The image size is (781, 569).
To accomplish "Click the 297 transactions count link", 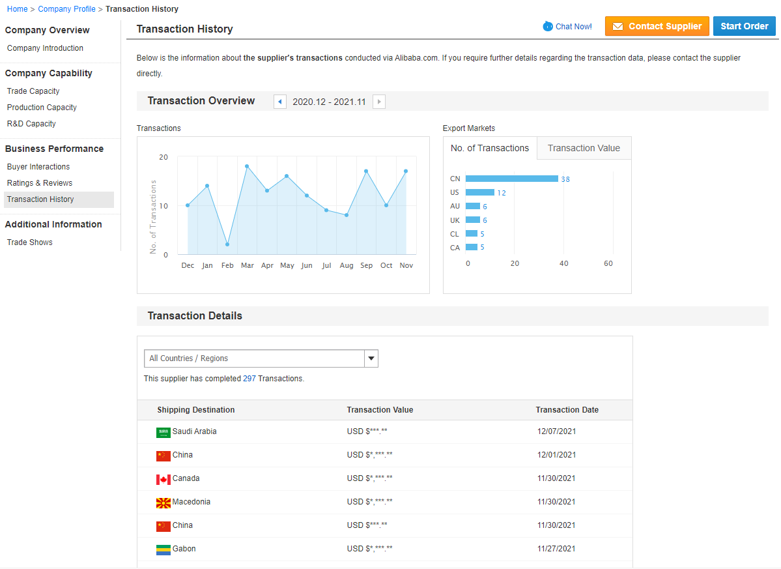I will click(249, 379).
